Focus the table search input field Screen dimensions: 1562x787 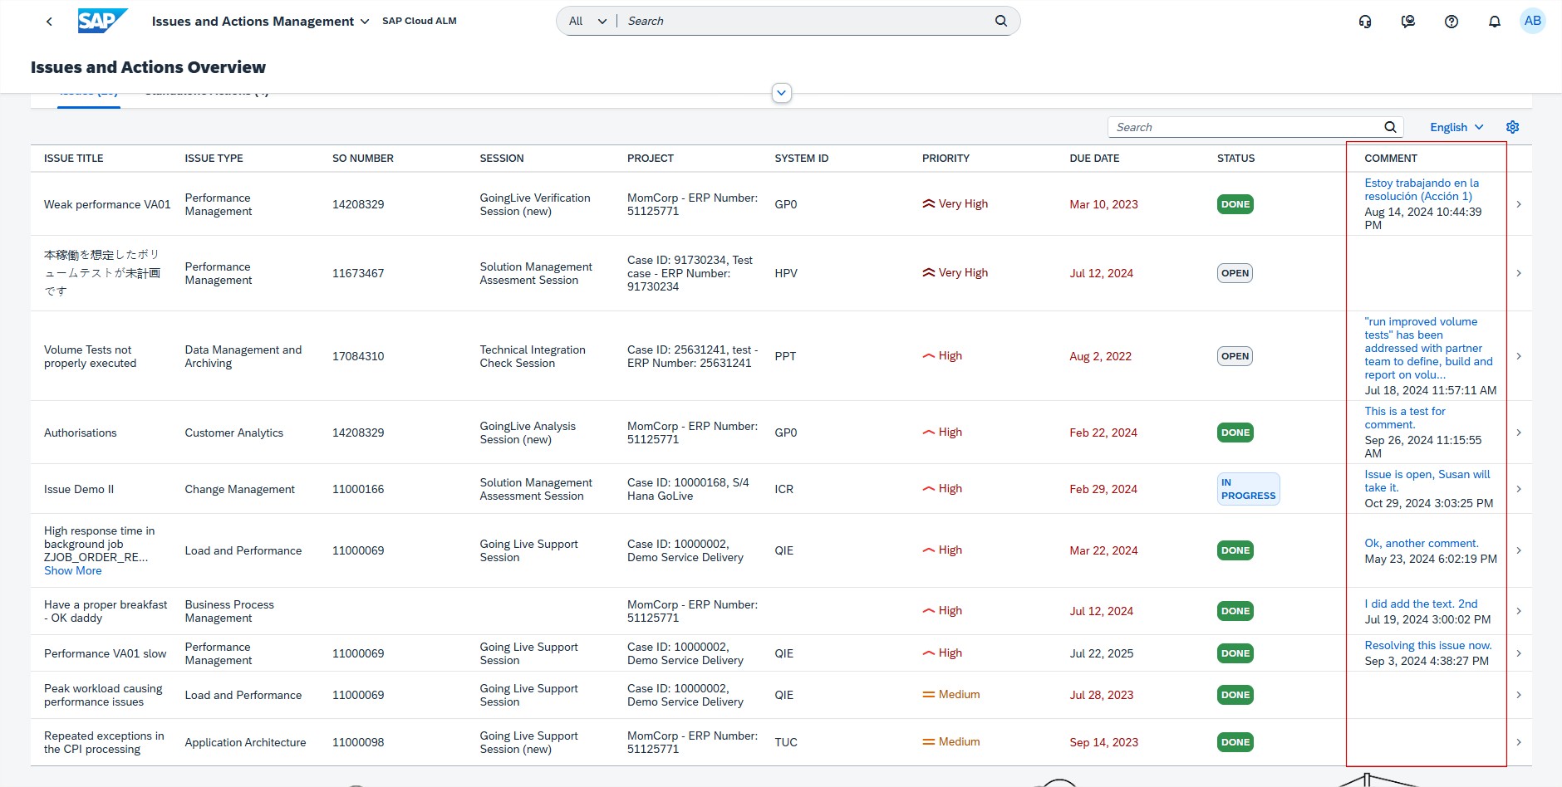click(x=1244, y=127)
